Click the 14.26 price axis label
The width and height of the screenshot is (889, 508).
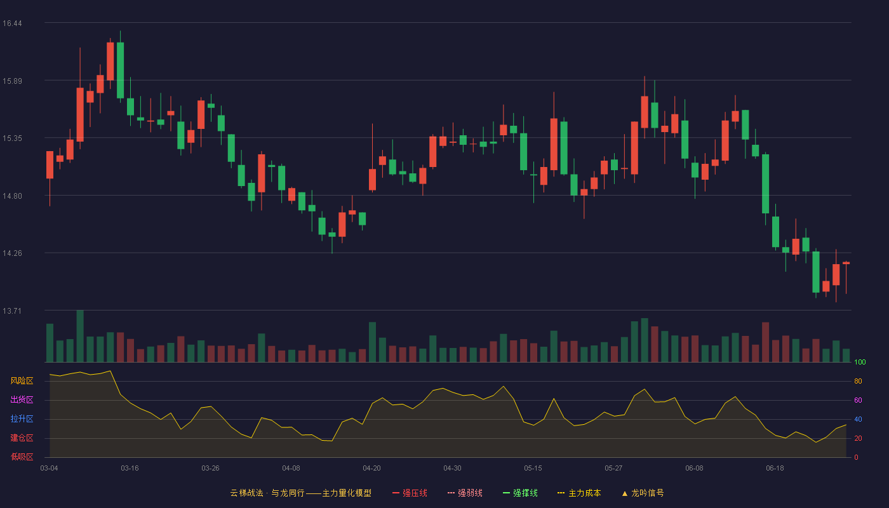(12, 253)
